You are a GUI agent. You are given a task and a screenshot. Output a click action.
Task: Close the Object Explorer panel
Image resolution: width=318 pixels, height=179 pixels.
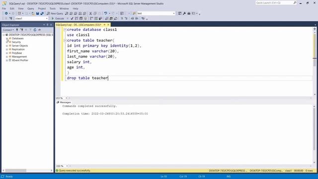[x=51, y=25]
